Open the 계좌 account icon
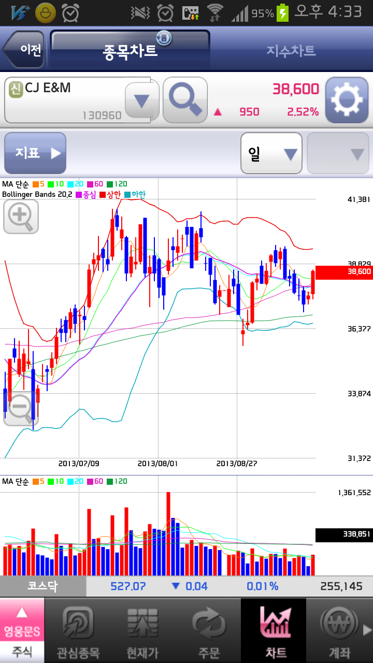 click(339, 630)
